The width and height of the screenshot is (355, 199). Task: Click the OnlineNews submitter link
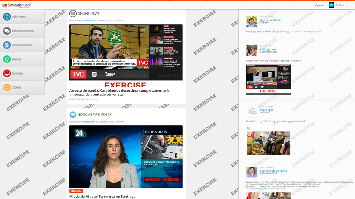coord(88,21)
